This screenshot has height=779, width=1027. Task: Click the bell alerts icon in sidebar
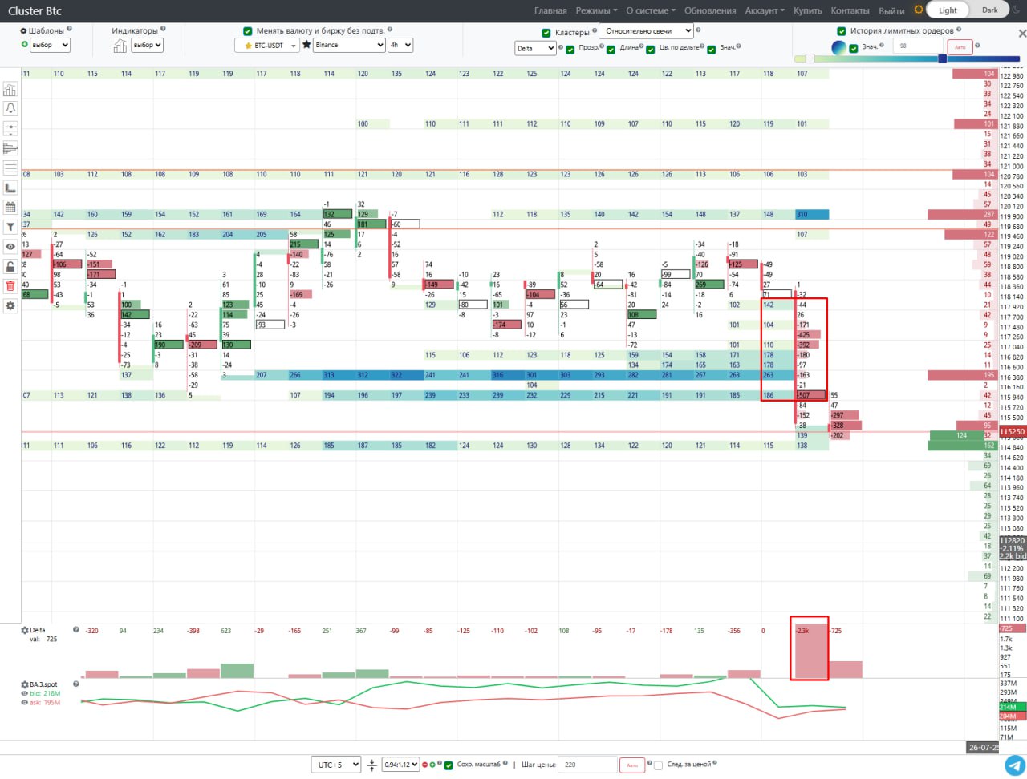(10, 108)
